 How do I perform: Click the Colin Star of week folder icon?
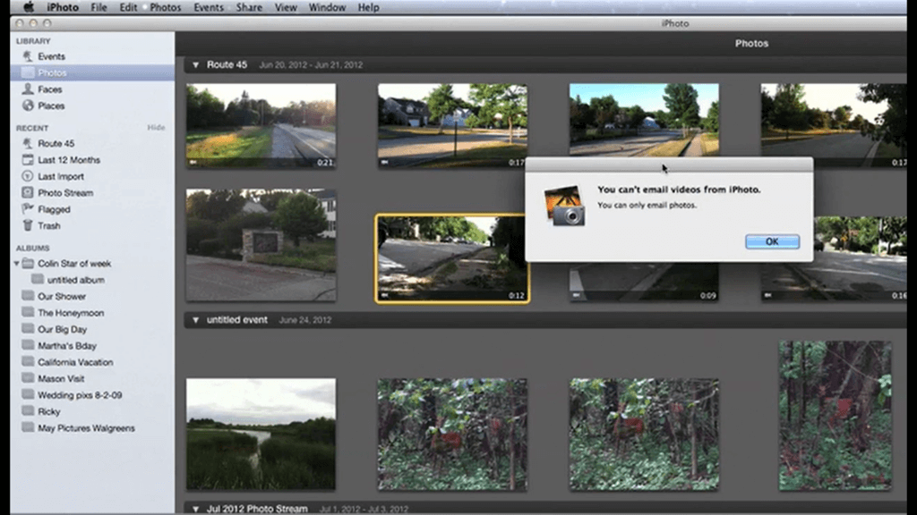pos(28,264)
